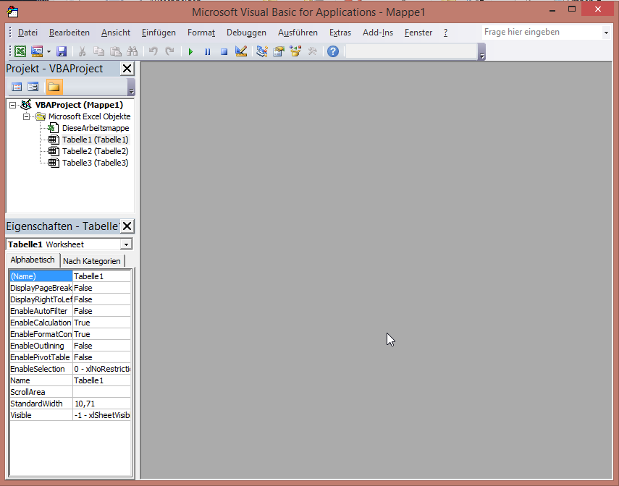This screenshot has height=486, width=619.
Task: Click the cursor position field in toolbar
Action: pos(411,51)
